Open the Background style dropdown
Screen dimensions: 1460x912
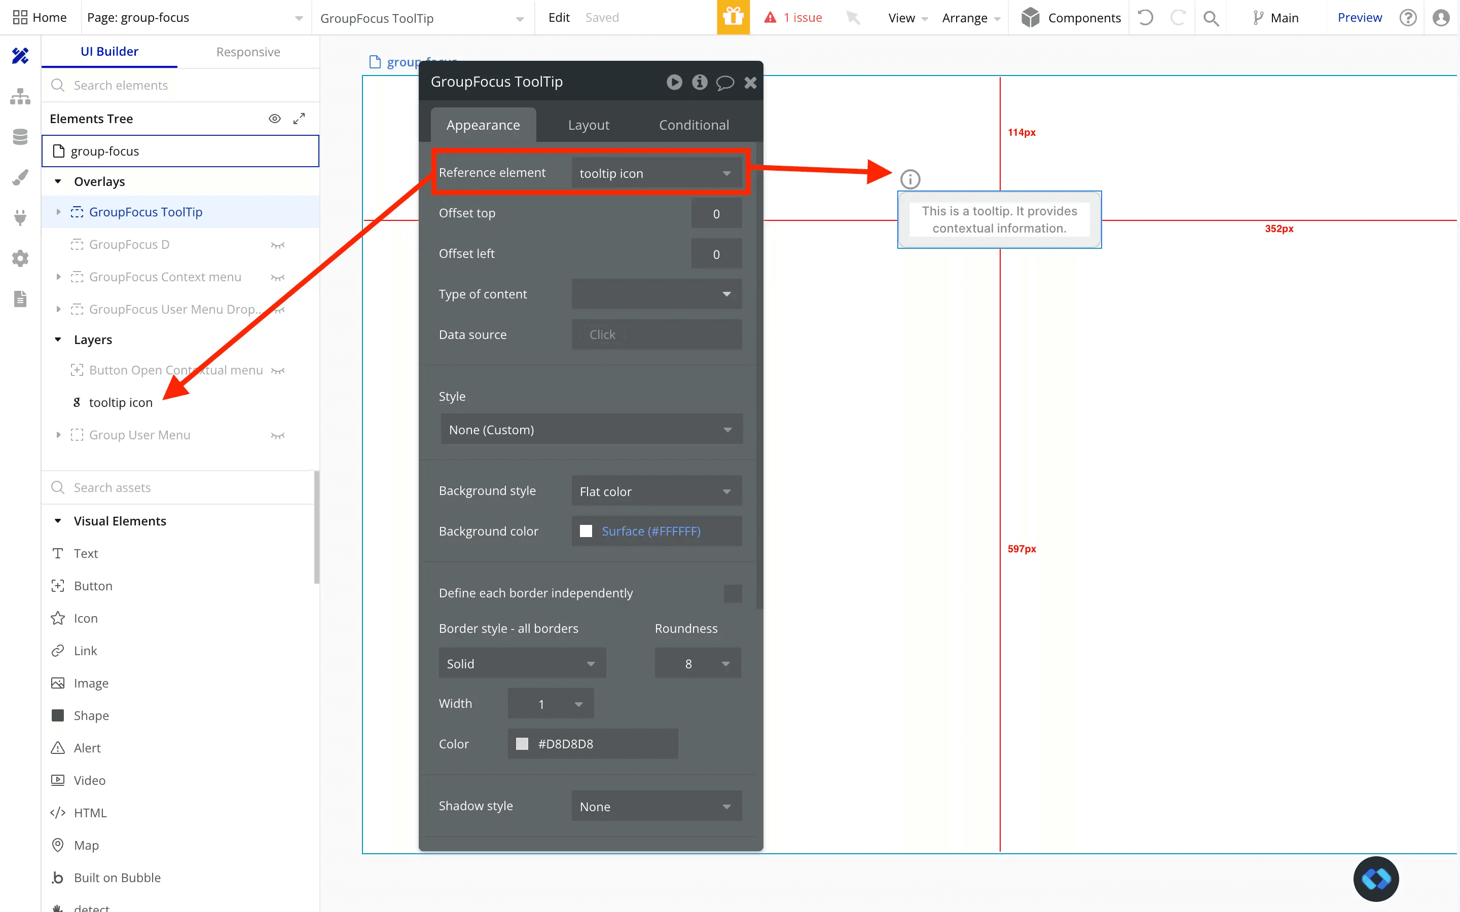click(x=656, y=491)
